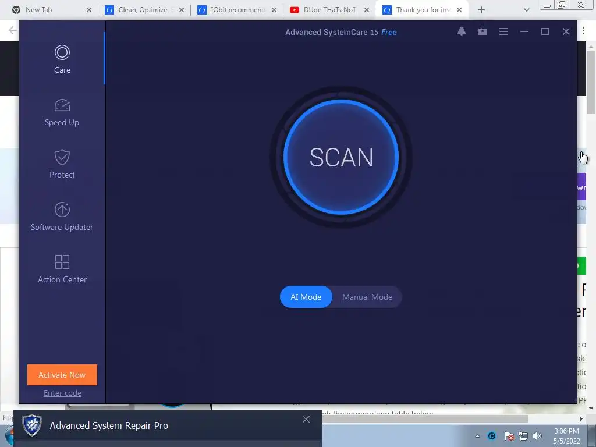Expand the Chrome tab search chevron
Image resolution: width=596 pixels, height=447 pixels.
526,10
